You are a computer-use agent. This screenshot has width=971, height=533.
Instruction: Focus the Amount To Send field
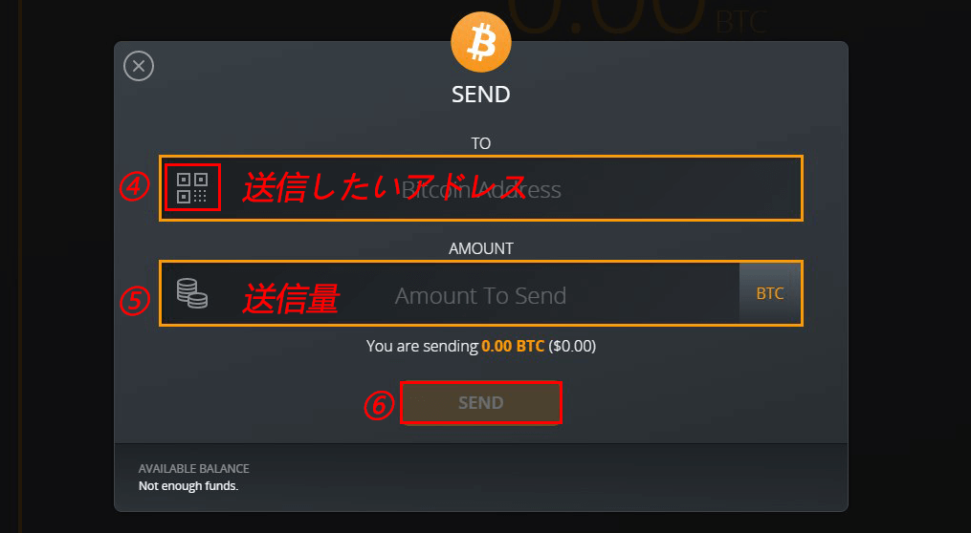[451, 293]
